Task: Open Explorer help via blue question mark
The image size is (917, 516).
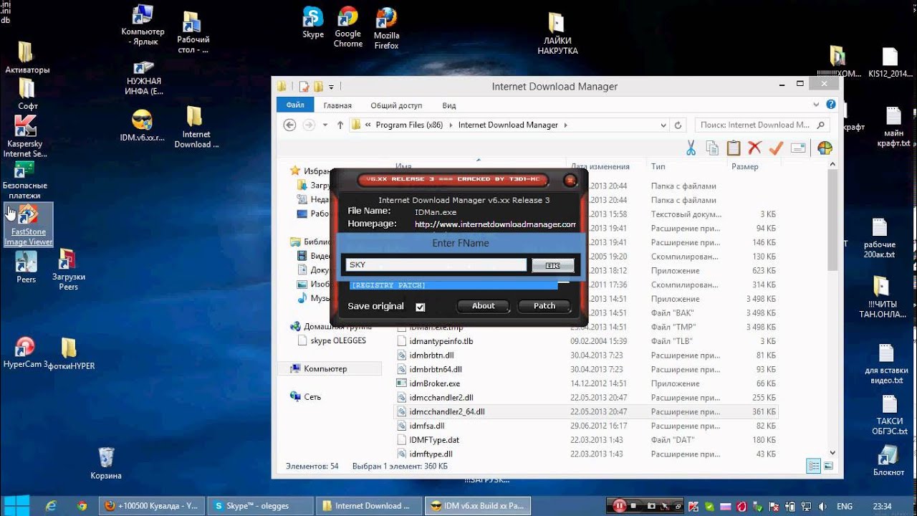Action: (x=831, y=105)
